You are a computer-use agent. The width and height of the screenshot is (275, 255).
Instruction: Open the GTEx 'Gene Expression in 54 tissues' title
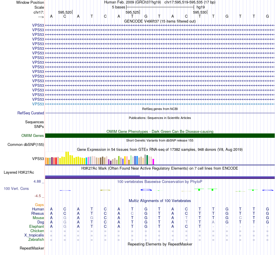point(160,149)
